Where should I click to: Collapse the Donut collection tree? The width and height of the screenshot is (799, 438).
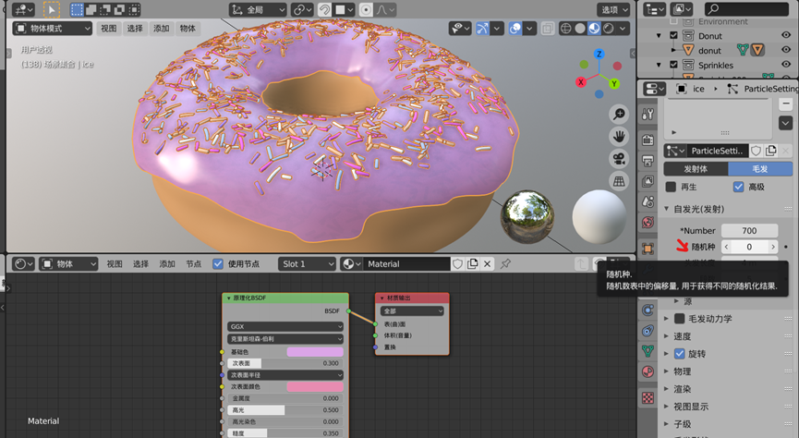click(659, 36)
